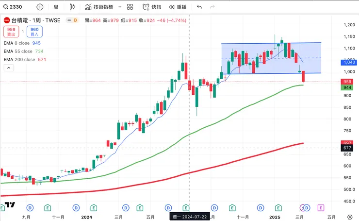Screen dimensions: 359x221
Task: Open the candlestick chart style selector
Action: coord(72,7)
